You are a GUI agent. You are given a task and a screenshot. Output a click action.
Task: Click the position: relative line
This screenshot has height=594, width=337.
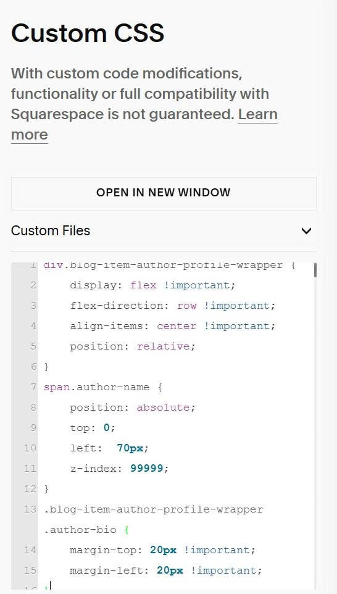[133, 346]
